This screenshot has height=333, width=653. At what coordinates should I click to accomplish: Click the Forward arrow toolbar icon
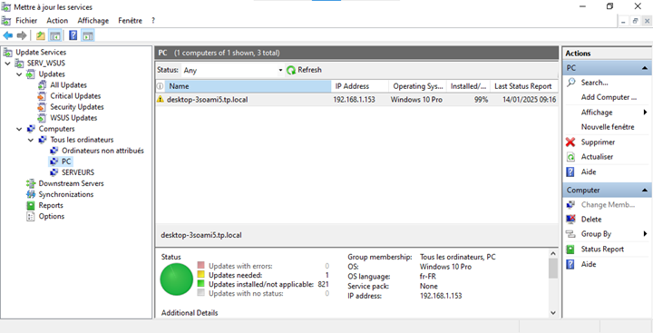point(22,36)
